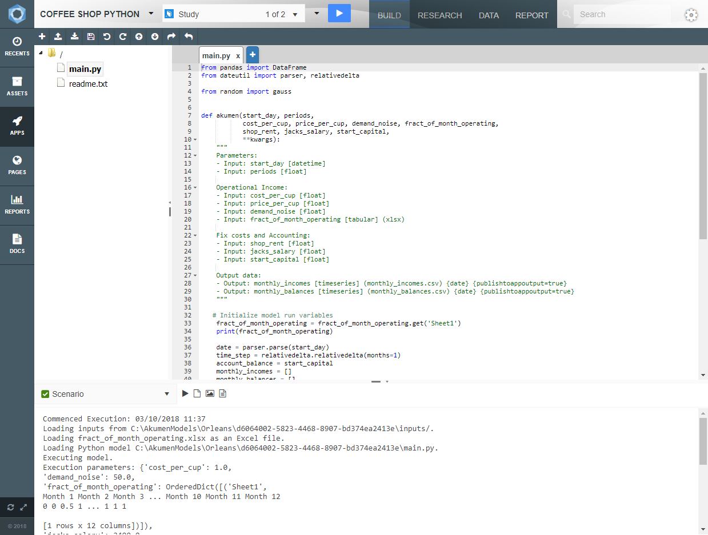The image size is (708, 535).
Task: Click the Search input field
Action: point(621,14)
